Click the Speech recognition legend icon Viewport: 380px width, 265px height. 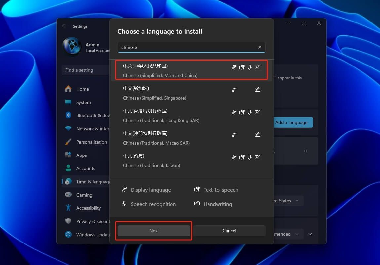(x=124, y=204)
